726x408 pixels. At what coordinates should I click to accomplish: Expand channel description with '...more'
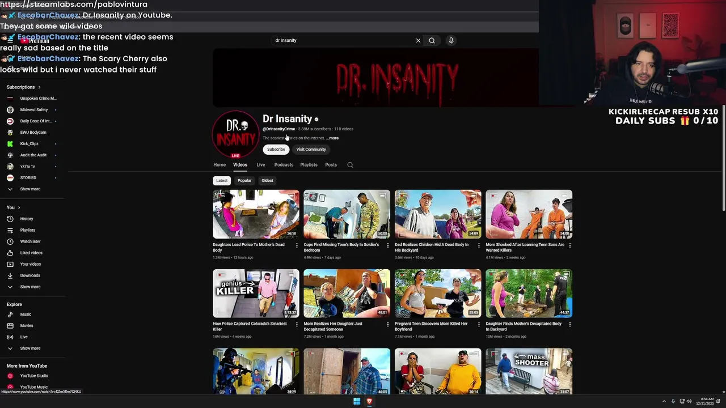click(332, 138)
